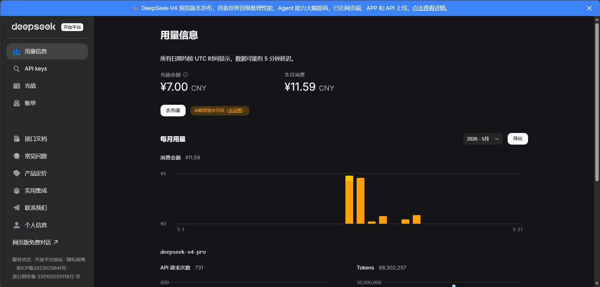This screenshot has width=600, height=287.
Task: Open the 实用集成 menu item
Action: coord(47,190)
